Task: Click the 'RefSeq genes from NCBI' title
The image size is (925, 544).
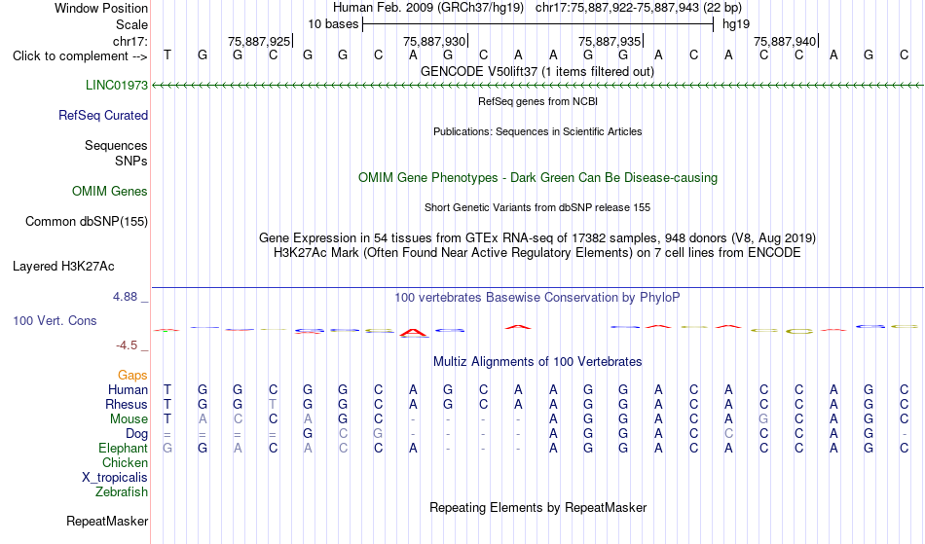Action: [538, 101]
